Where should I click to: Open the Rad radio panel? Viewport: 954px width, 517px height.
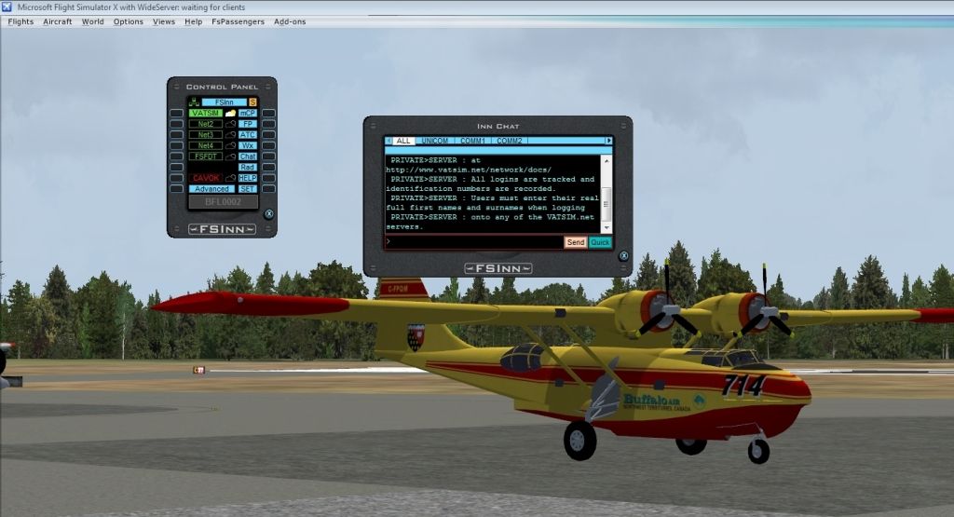click(x=248, y=168)
